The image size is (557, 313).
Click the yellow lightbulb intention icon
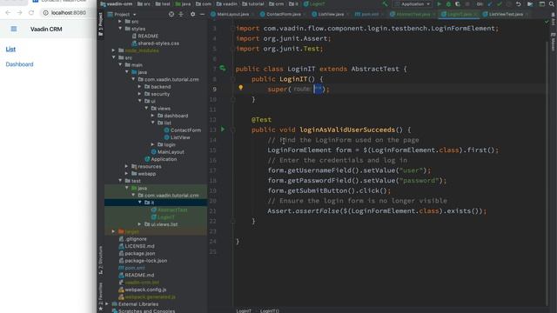coord(241,87)
